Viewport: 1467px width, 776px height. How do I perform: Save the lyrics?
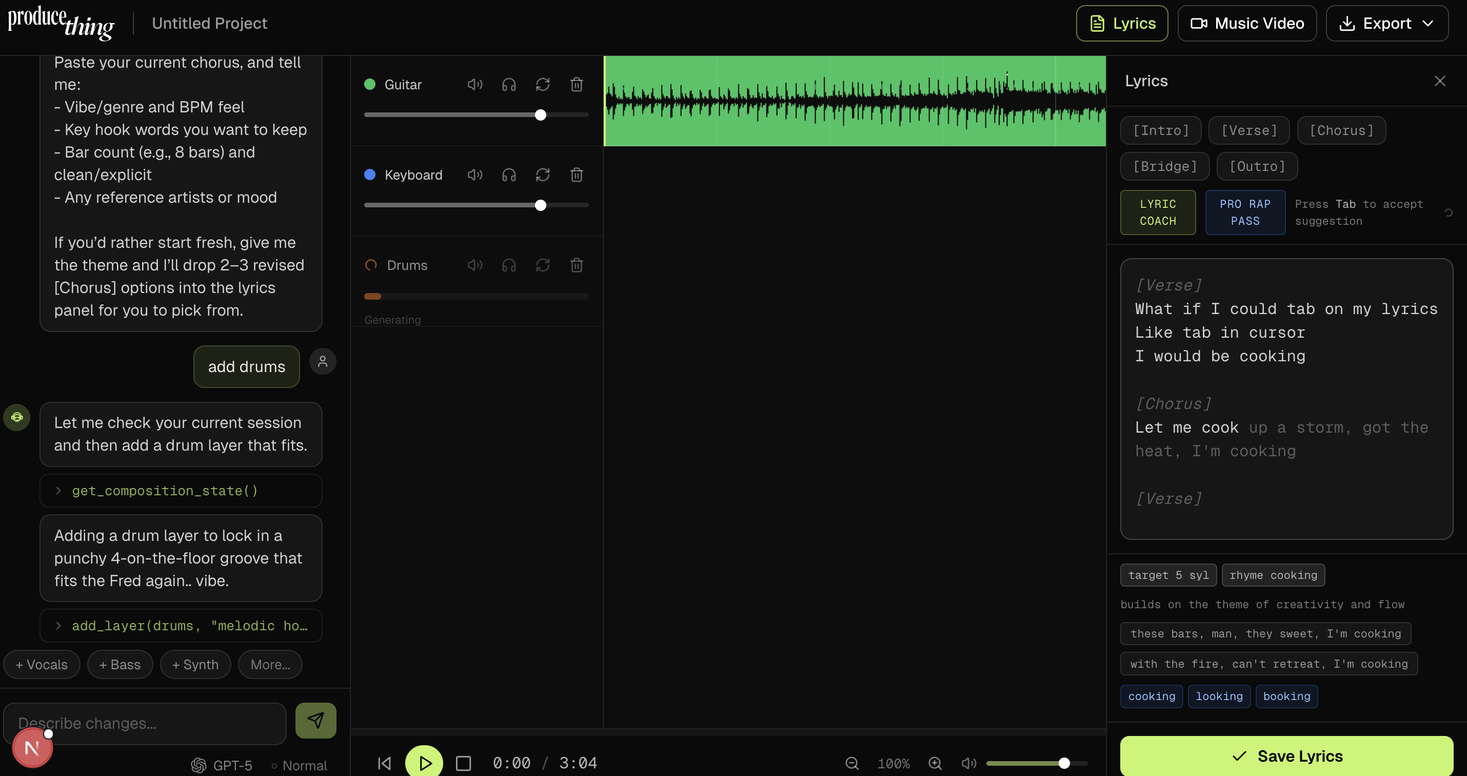point(1286,755)
